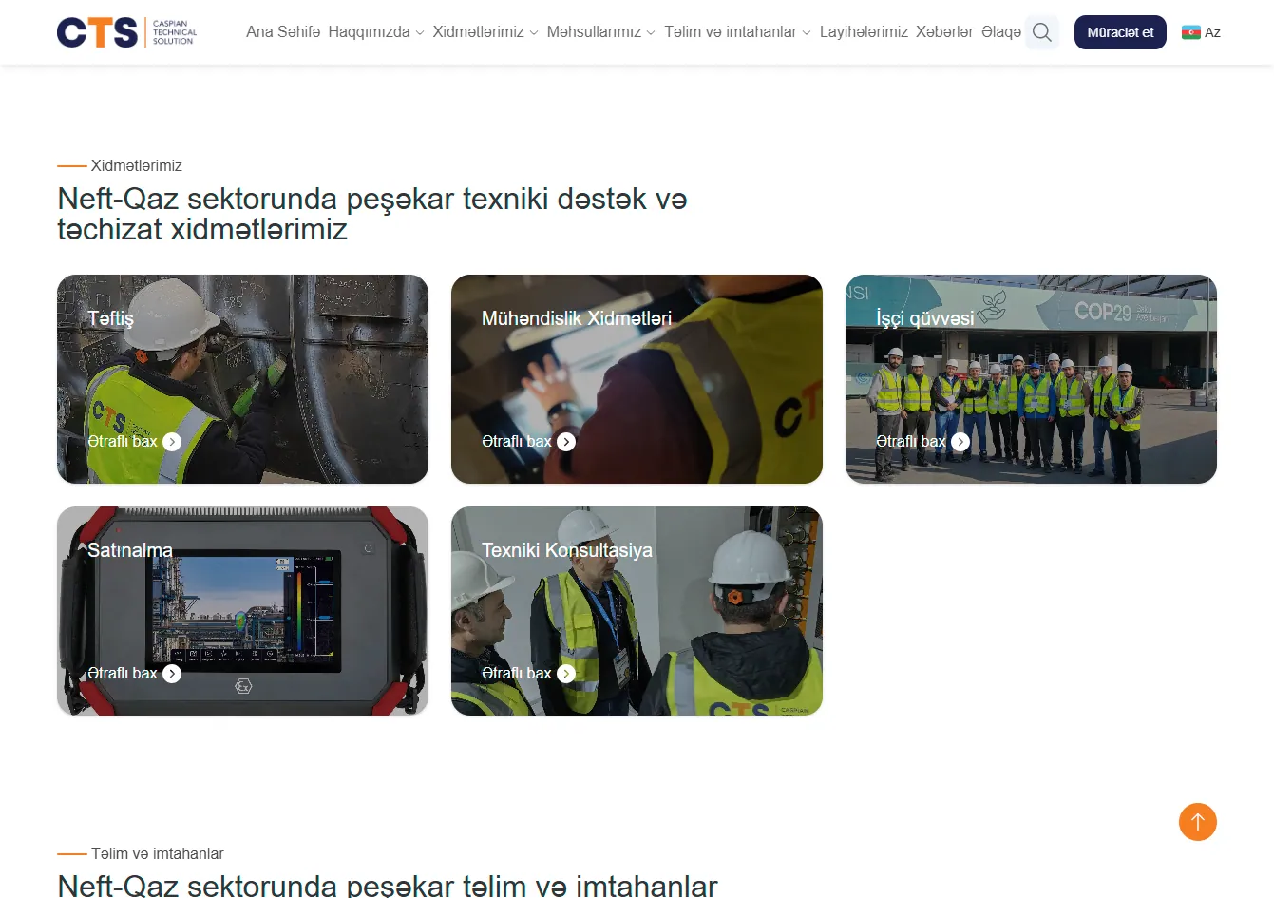This screenshot has height=898, width=1274.
Task: Click arrow icon on Mühəndislik Xidmətləri card
Action: coord(566,442)
